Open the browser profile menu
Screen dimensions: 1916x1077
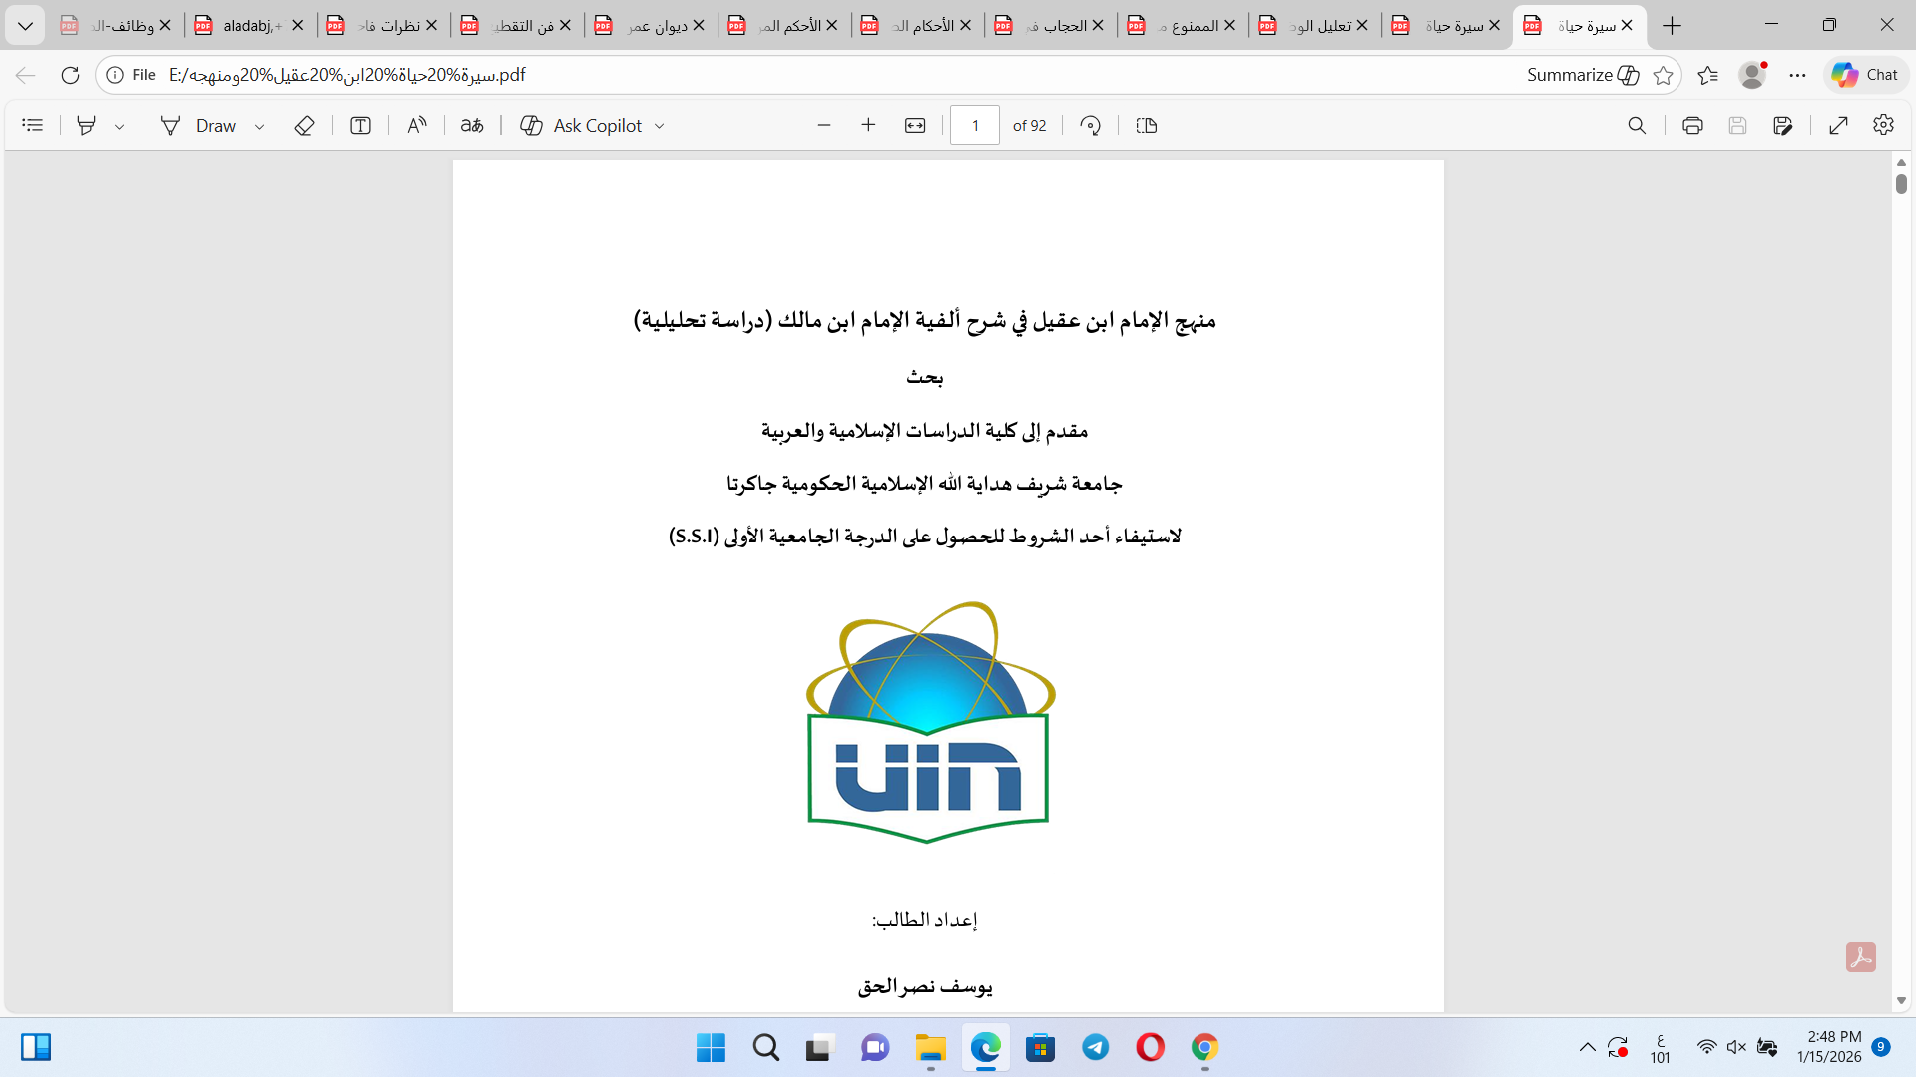pos(1752,75)
